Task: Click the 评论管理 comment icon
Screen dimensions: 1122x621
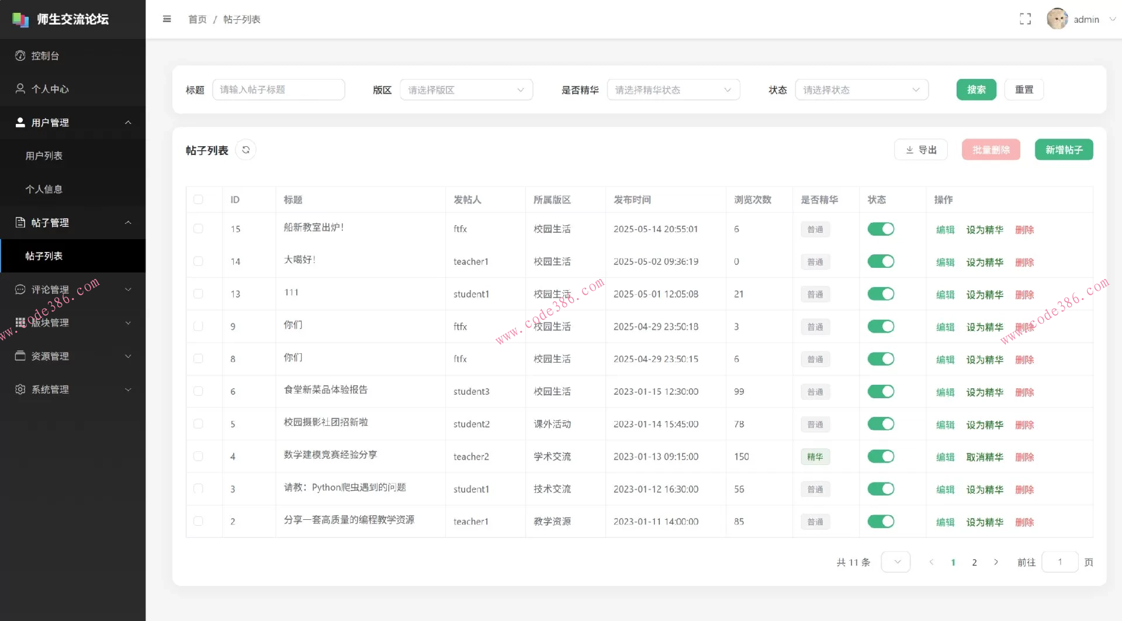Action: point(19,289)
